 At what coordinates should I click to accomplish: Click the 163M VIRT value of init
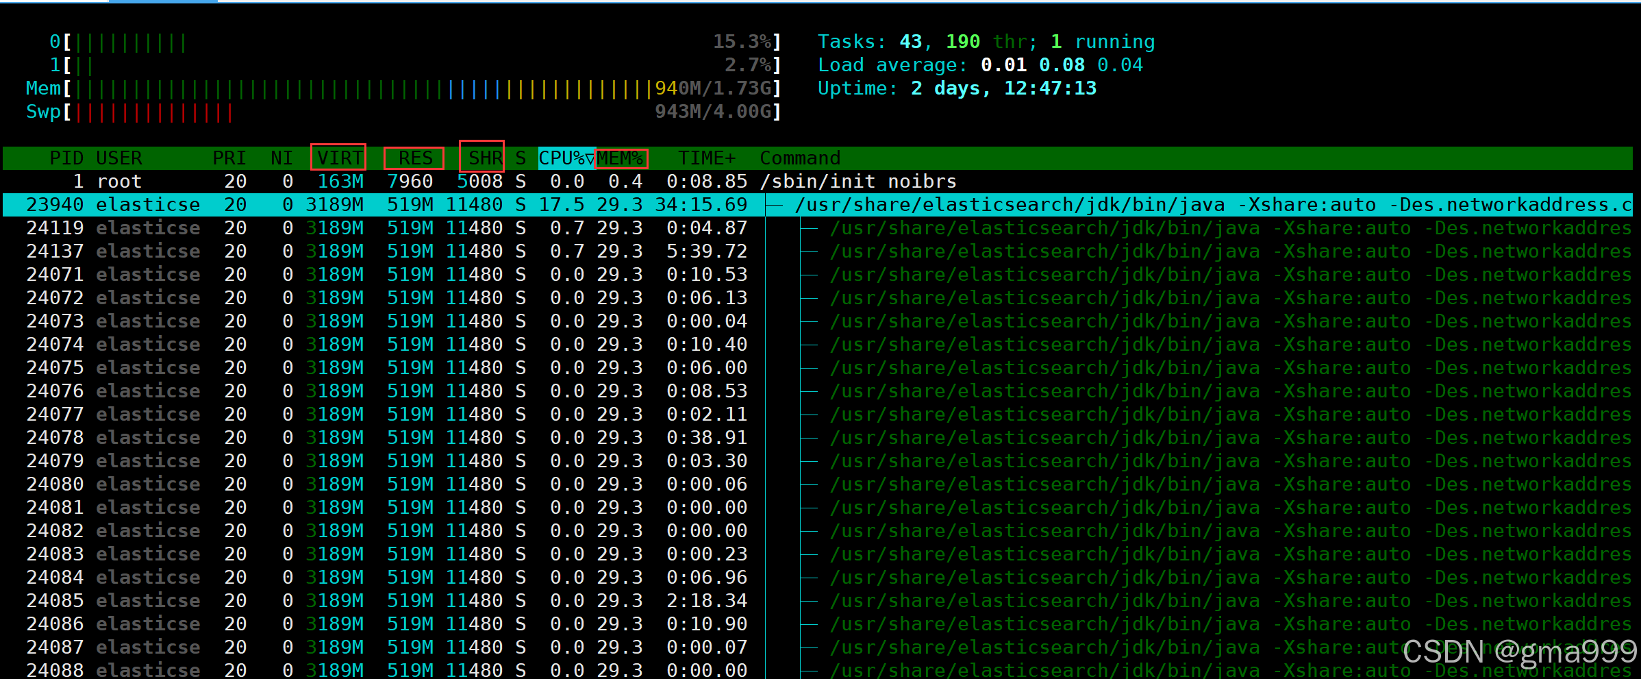[x=340, y=182]
